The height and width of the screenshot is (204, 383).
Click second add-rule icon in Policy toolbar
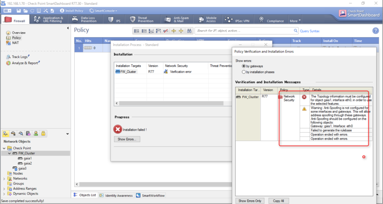pos(144,31)
